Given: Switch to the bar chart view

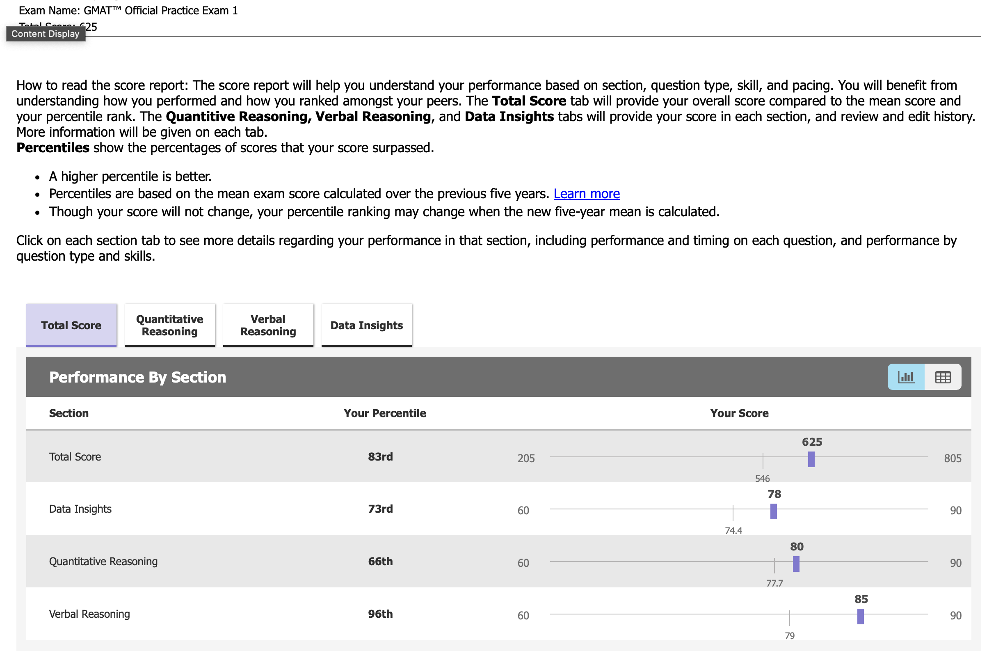Looking at the screenshot, I should coord(906,377).
